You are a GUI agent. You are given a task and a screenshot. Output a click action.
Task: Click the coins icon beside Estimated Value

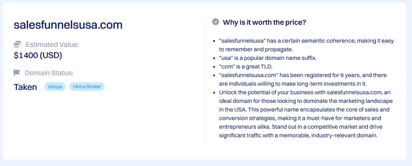point(17,45)
